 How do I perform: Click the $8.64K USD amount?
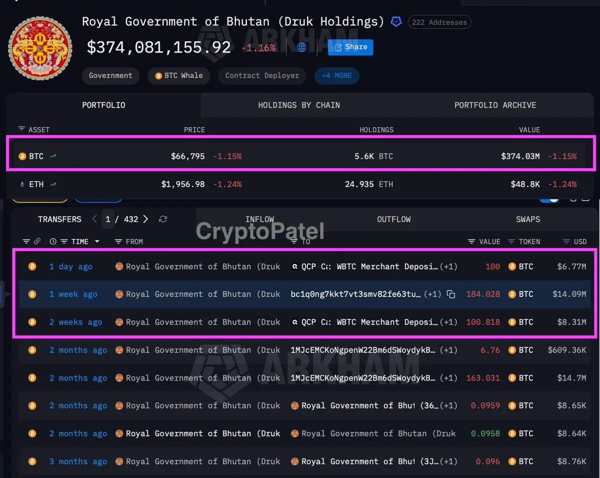[571, 433]
